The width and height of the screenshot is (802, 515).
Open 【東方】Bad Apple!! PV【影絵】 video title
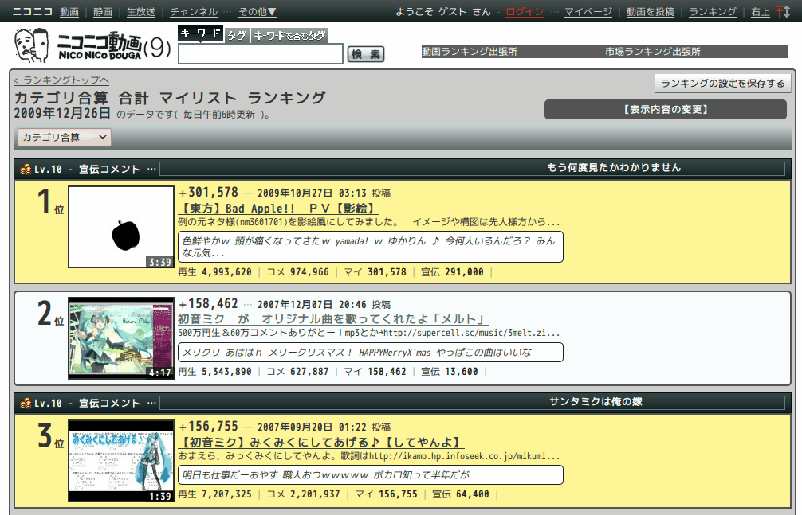pyautogui.click(x=278, y=208)
